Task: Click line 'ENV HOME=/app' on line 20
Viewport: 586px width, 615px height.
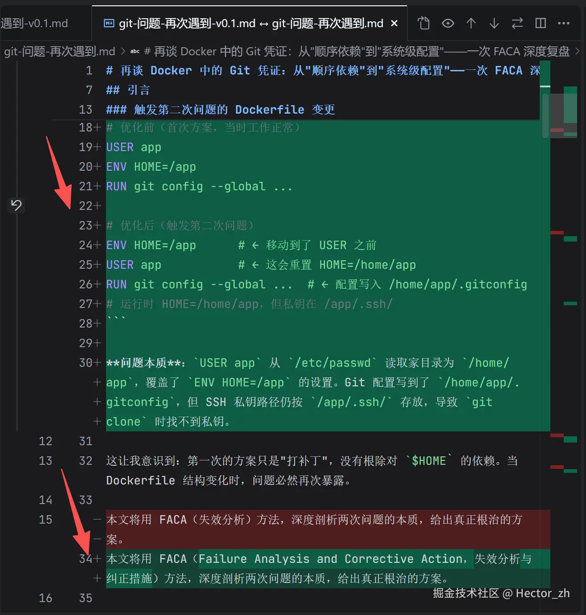Action: [151, 167]
